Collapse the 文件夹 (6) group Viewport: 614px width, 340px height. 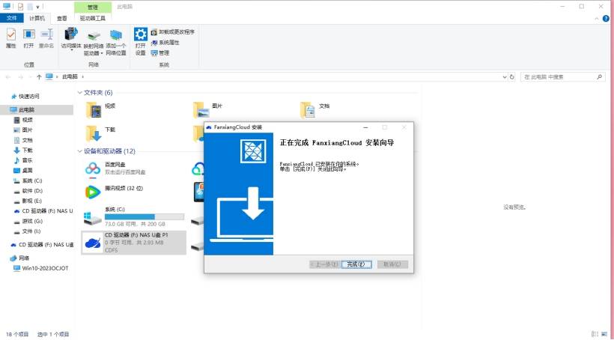point(80,93)
